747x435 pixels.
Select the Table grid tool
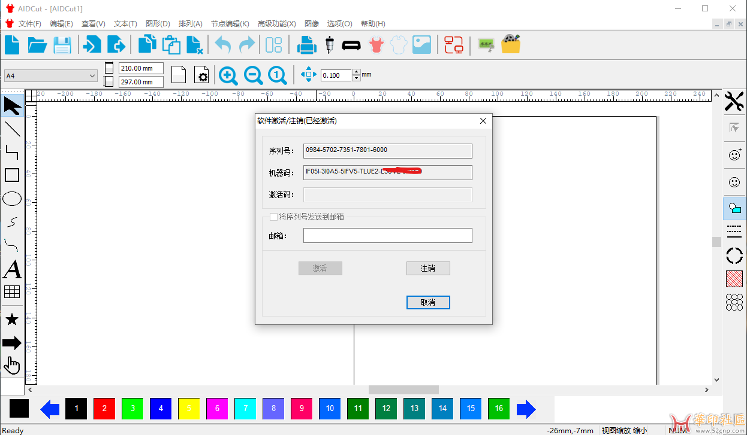click(12, 292)
